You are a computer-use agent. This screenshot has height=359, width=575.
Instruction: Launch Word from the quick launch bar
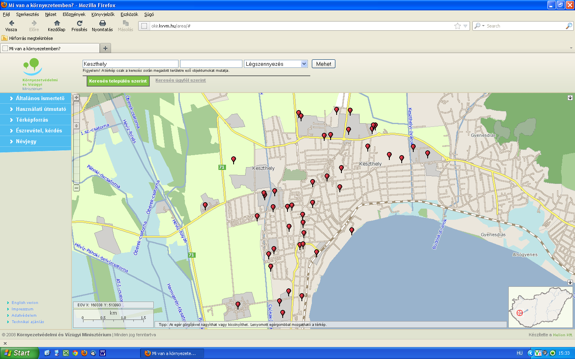[x=103, y=353]
